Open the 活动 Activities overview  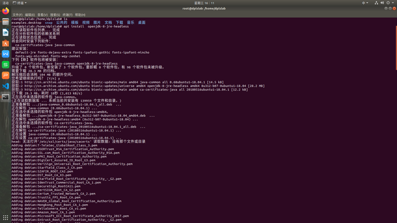point(6,3)
